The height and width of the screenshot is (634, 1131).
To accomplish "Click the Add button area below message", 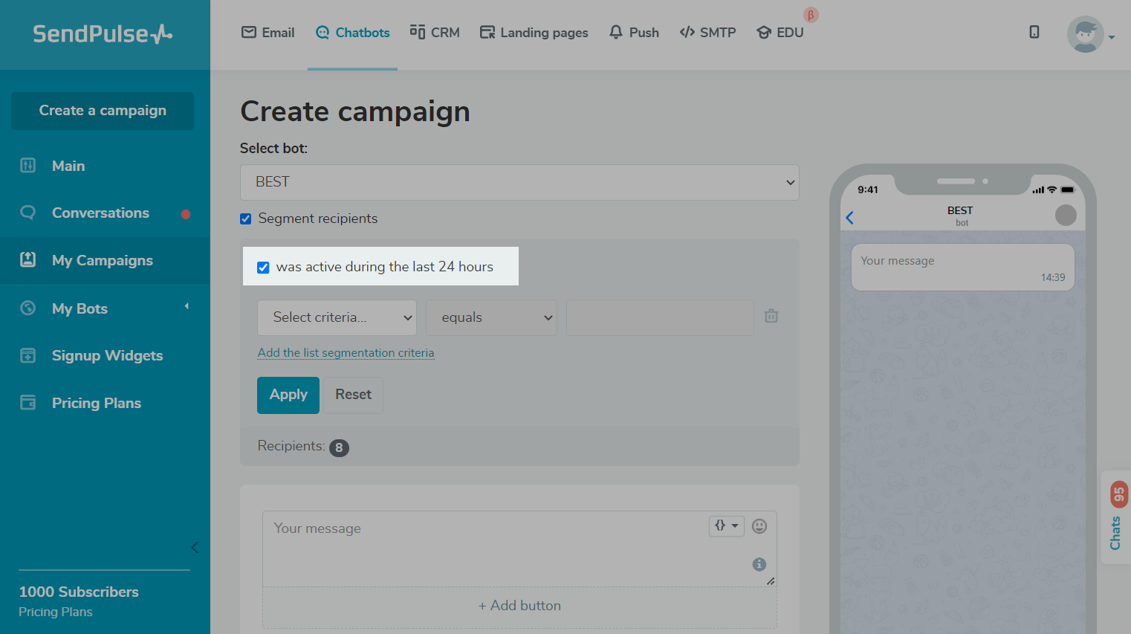I will (519, 606).
